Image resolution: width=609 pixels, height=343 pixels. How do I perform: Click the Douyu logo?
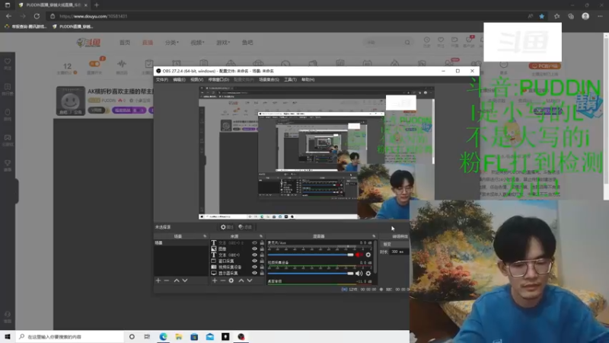click(x=88, y=43)
